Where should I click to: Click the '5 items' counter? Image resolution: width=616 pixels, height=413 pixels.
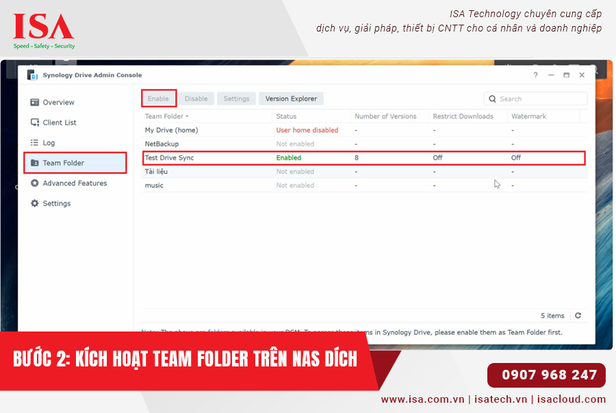click(x=552, y=316)
